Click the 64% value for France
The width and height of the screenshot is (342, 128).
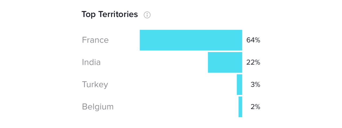point(253,40)
